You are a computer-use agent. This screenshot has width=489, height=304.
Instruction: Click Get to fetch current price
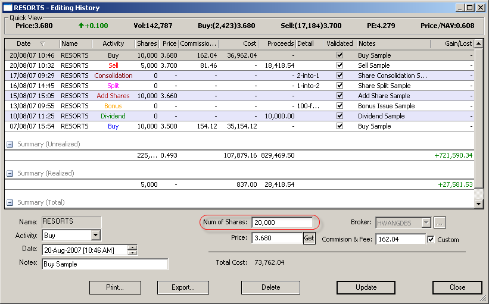pyautogui.click(x=309, y=239)
